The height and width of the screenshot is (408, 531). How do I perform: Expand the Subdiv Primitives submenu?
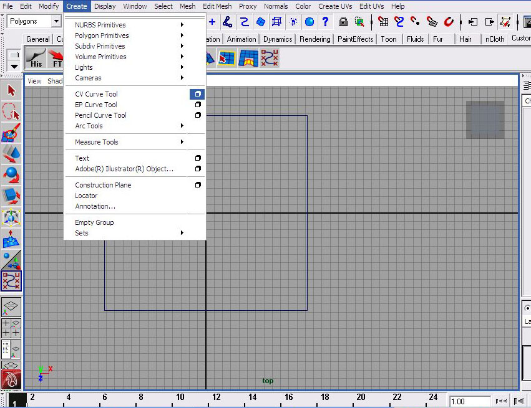pyautogui.click(x=135, y=46)
